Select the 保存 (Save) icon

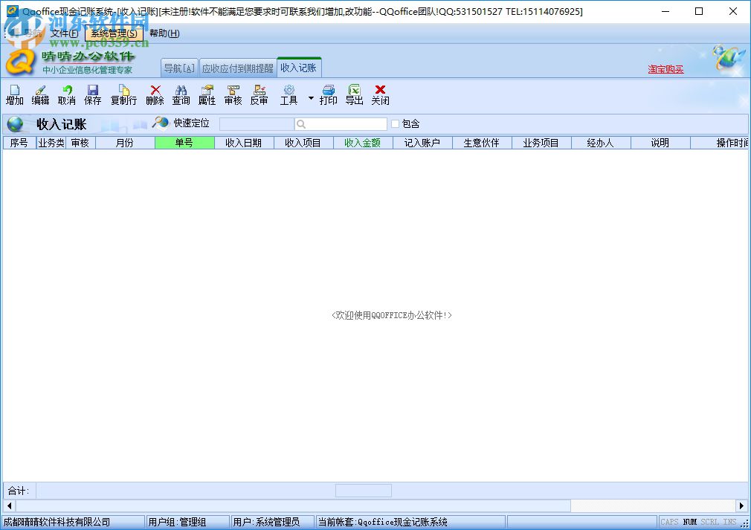92,94
